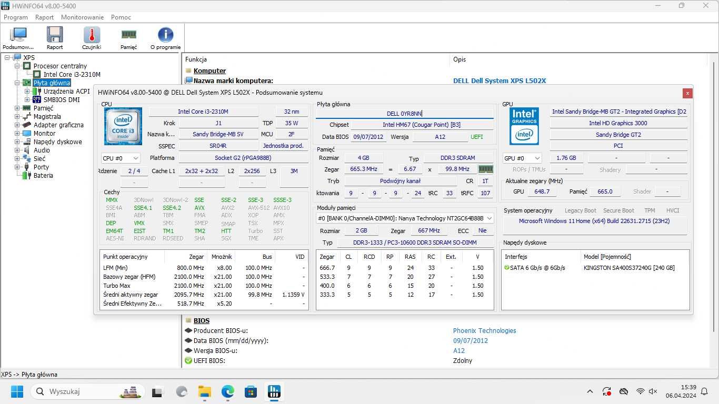Click the Turbo Max row in operating points
719x404 pixels.
point(204,286)
